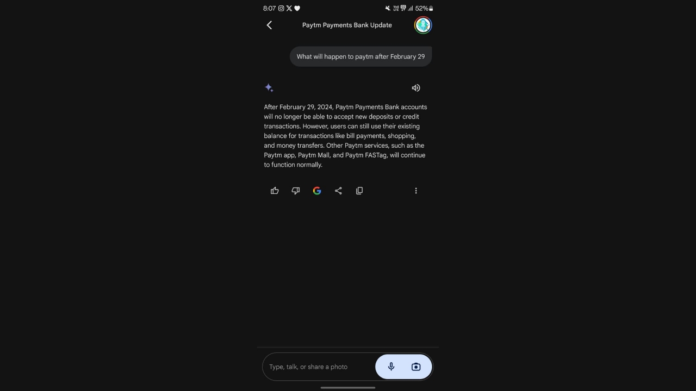Tap the X notification icon in status bar
Viewport: 696px width, 391px height.
pyautogui.click(x=289, y=8)
